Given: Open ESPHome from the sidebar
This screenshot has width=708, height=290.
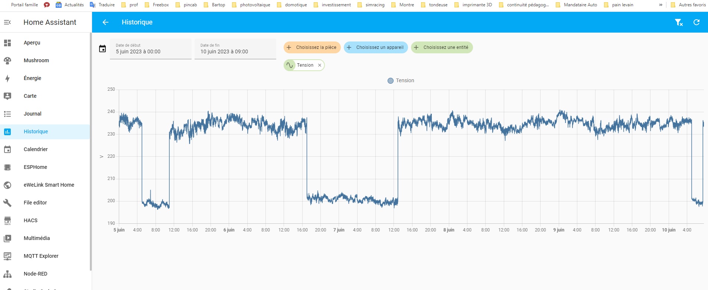Looking at the screenshot, I should 35,167.
